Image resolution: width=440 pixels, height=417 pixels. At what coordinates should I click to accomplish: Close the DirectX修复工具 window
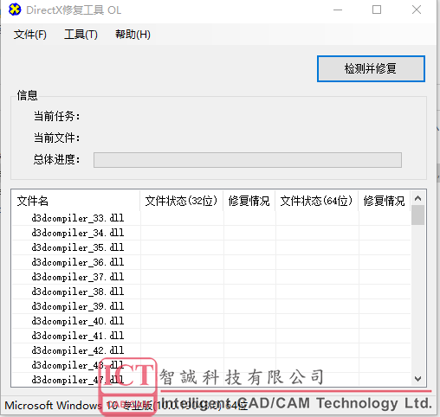click(417, 10)
